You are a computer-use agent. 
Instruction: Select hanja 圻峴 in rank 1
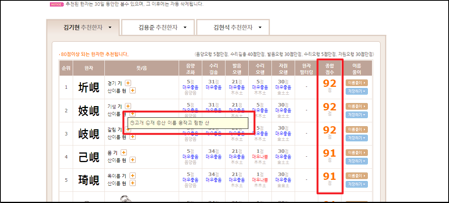tap(89, 88)
